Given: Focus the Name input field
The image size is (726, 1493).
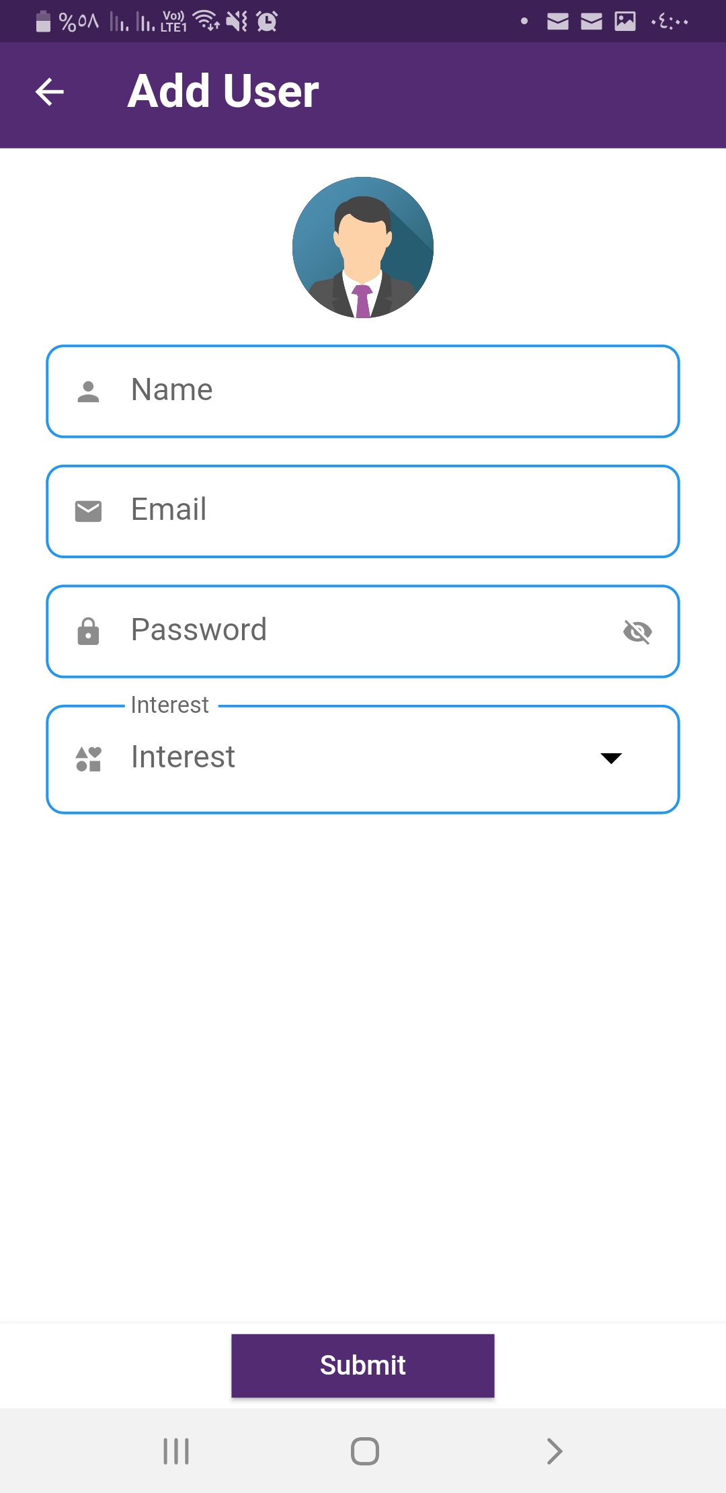Looking at the screenshot, I should (x=363, y=390).
